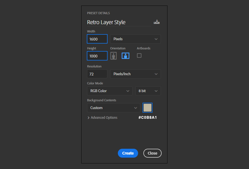Viewport: 249px width, 169px height.
Task: Open the 8 bit depth dropdown
Action: pos(148,91)
